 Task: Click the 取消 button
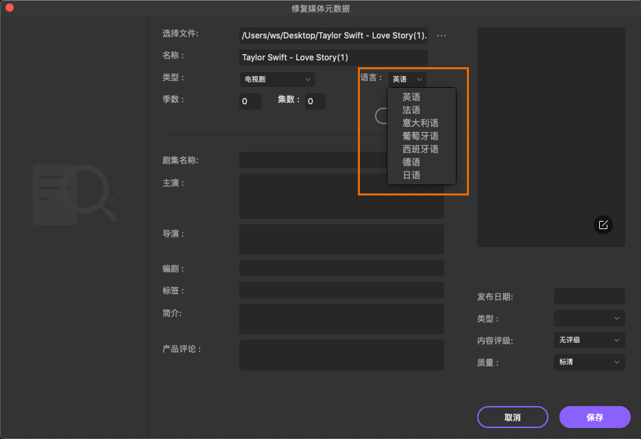click(x=512, y=417)
